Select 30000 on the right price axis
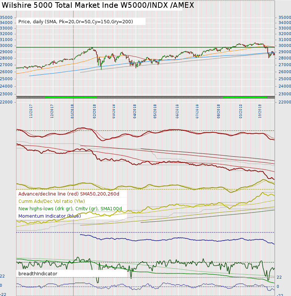This screenshot has width=291, height=296. [x=285, y=45]
